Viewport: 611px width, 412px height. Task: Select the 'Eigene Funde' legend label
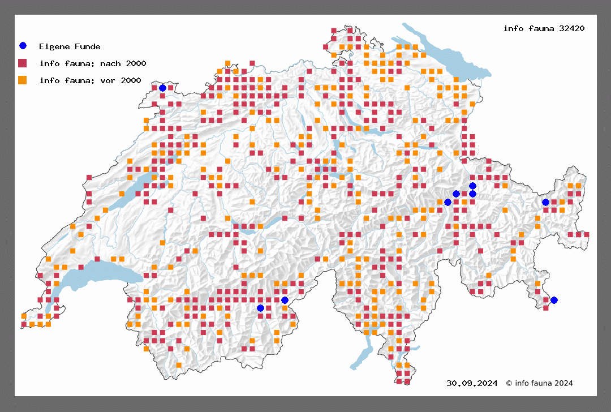tap(70, 46)
